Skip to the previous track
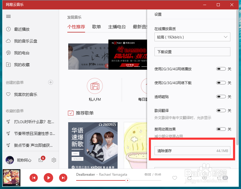The image size is (241, 189). pos(34,178)
